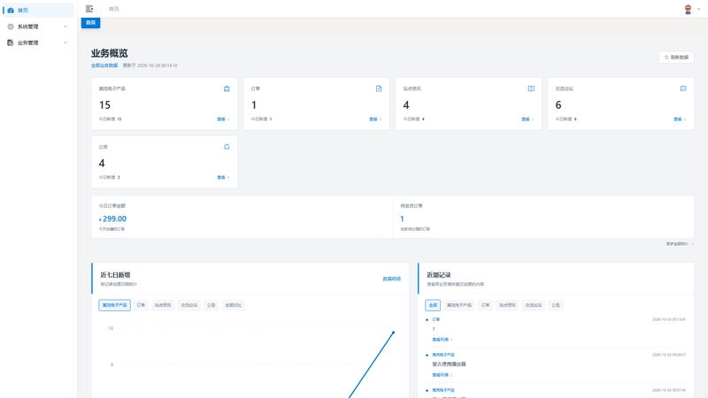This screenshot has width=708, height=398.
Task: Click 查看 on the 站点资讯 card
Action: click(x=527, y=119)
